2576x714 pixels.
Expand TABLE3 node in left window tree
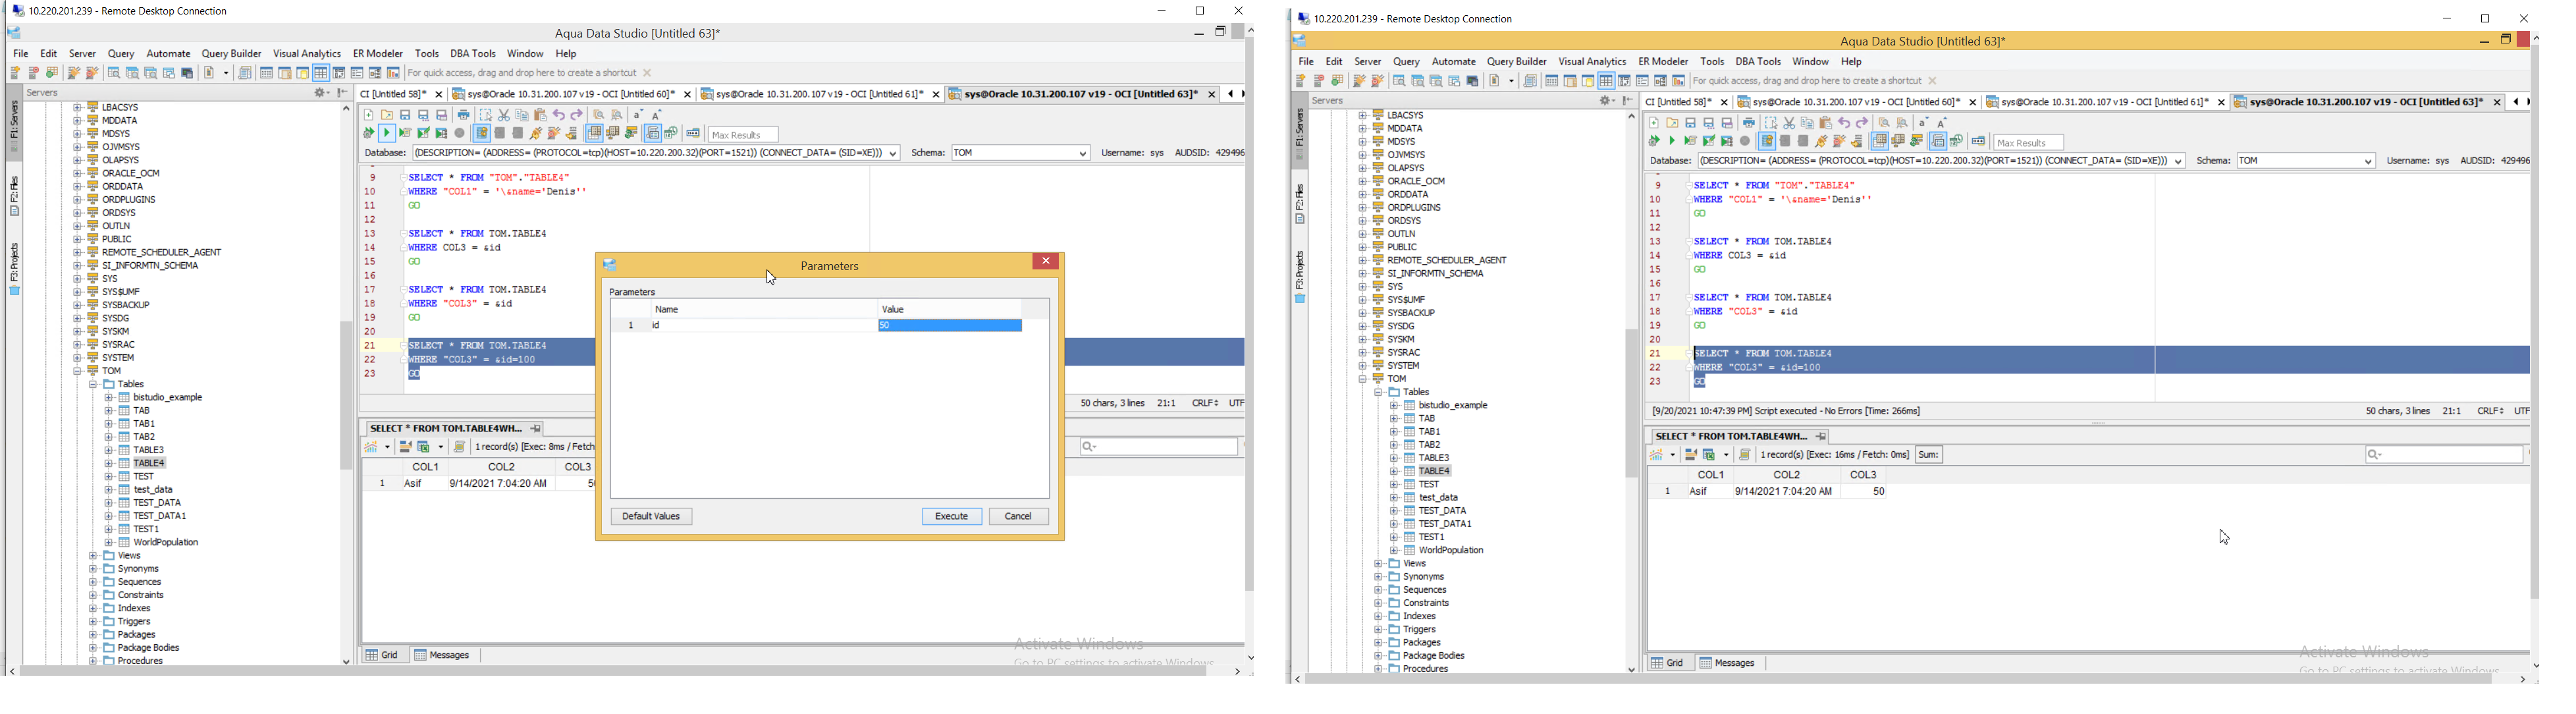coord(108,451)
